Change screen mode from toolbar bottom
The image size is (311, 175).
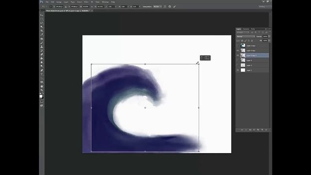(42, 106)
